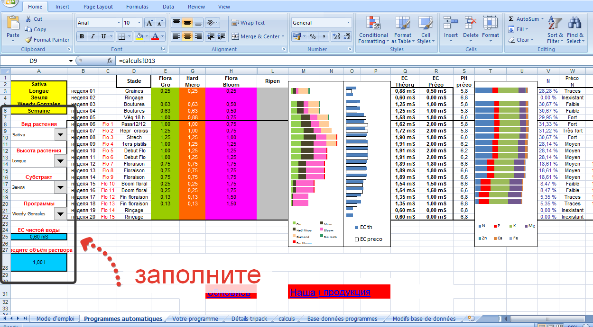Screen dimensions: 593x327
Task: Click the Percent Style button
Action: pyautogui.click(x=313, y=36)
